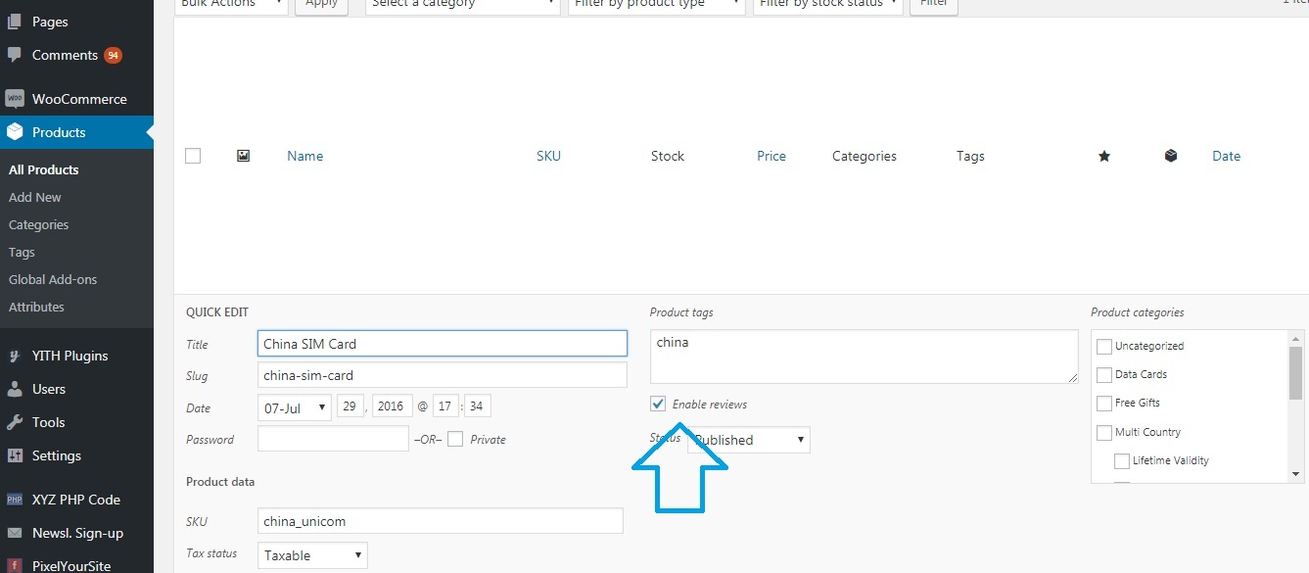Sort products by SKU column
This screenshot has width=1309, height=573.
point(549,156)
